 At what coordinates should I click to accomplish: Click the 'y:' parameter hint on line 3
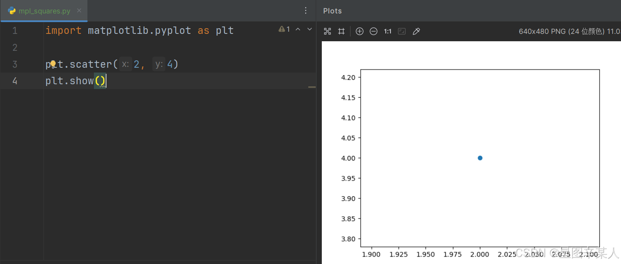tap(159, 64)
